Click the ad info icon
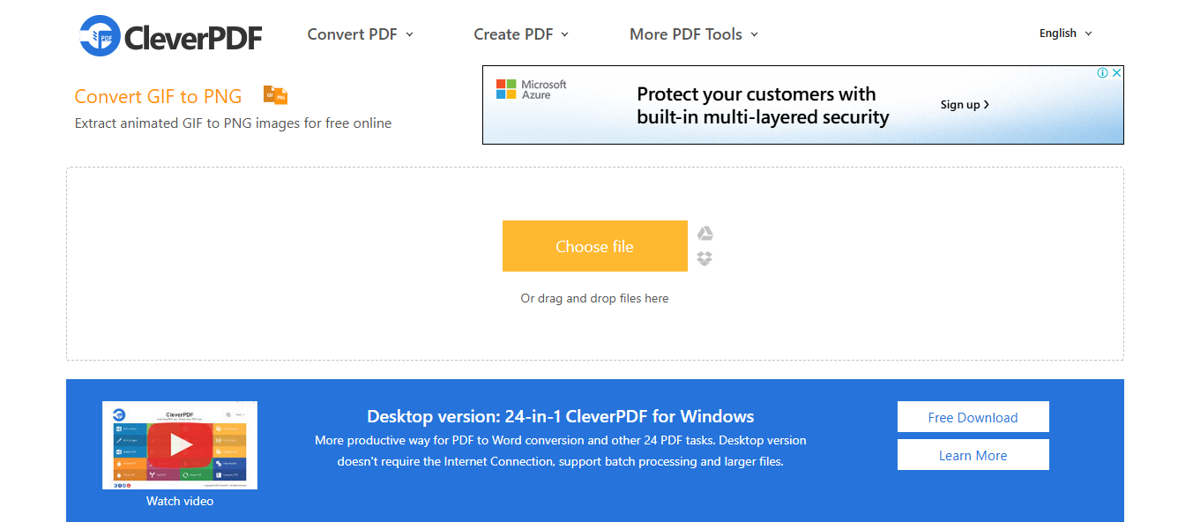The height and width of the screenshot is (522, 1178). coord(1102,73)
